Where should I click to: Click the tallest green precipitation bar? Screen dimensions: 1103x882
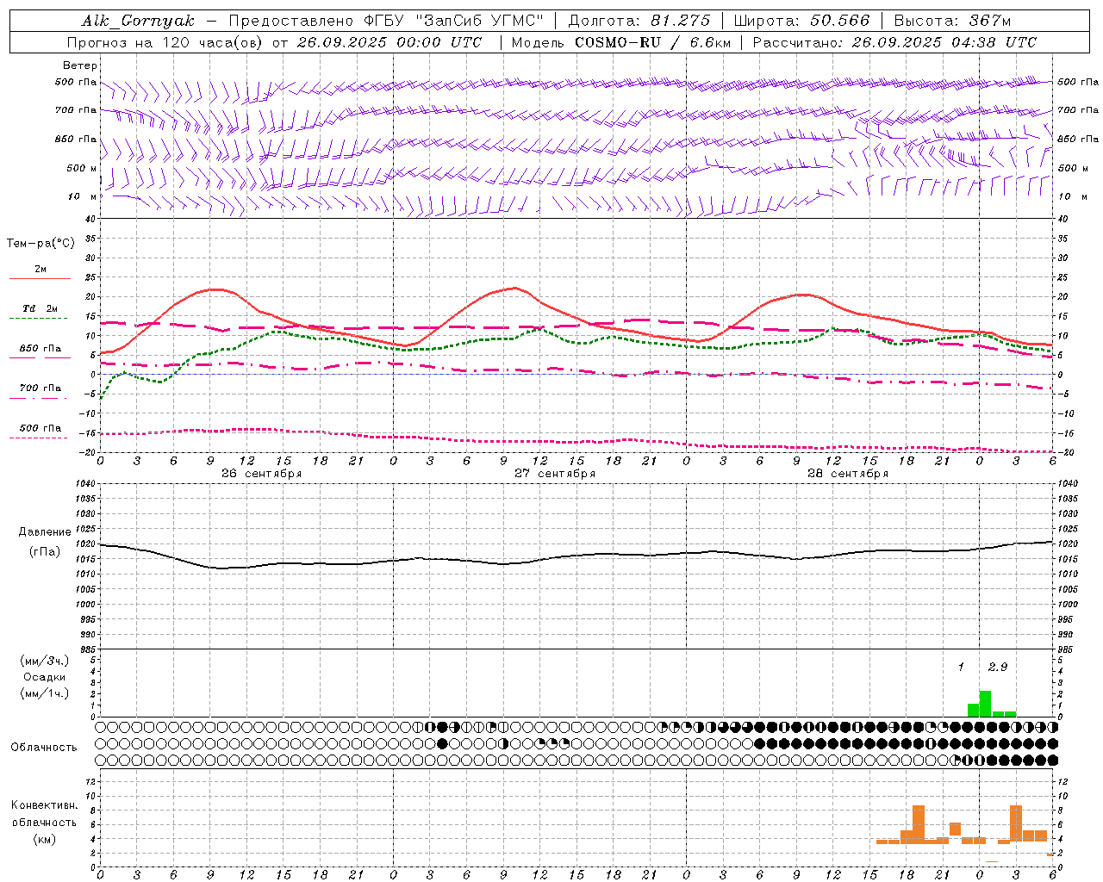click(x=985, y=704)
